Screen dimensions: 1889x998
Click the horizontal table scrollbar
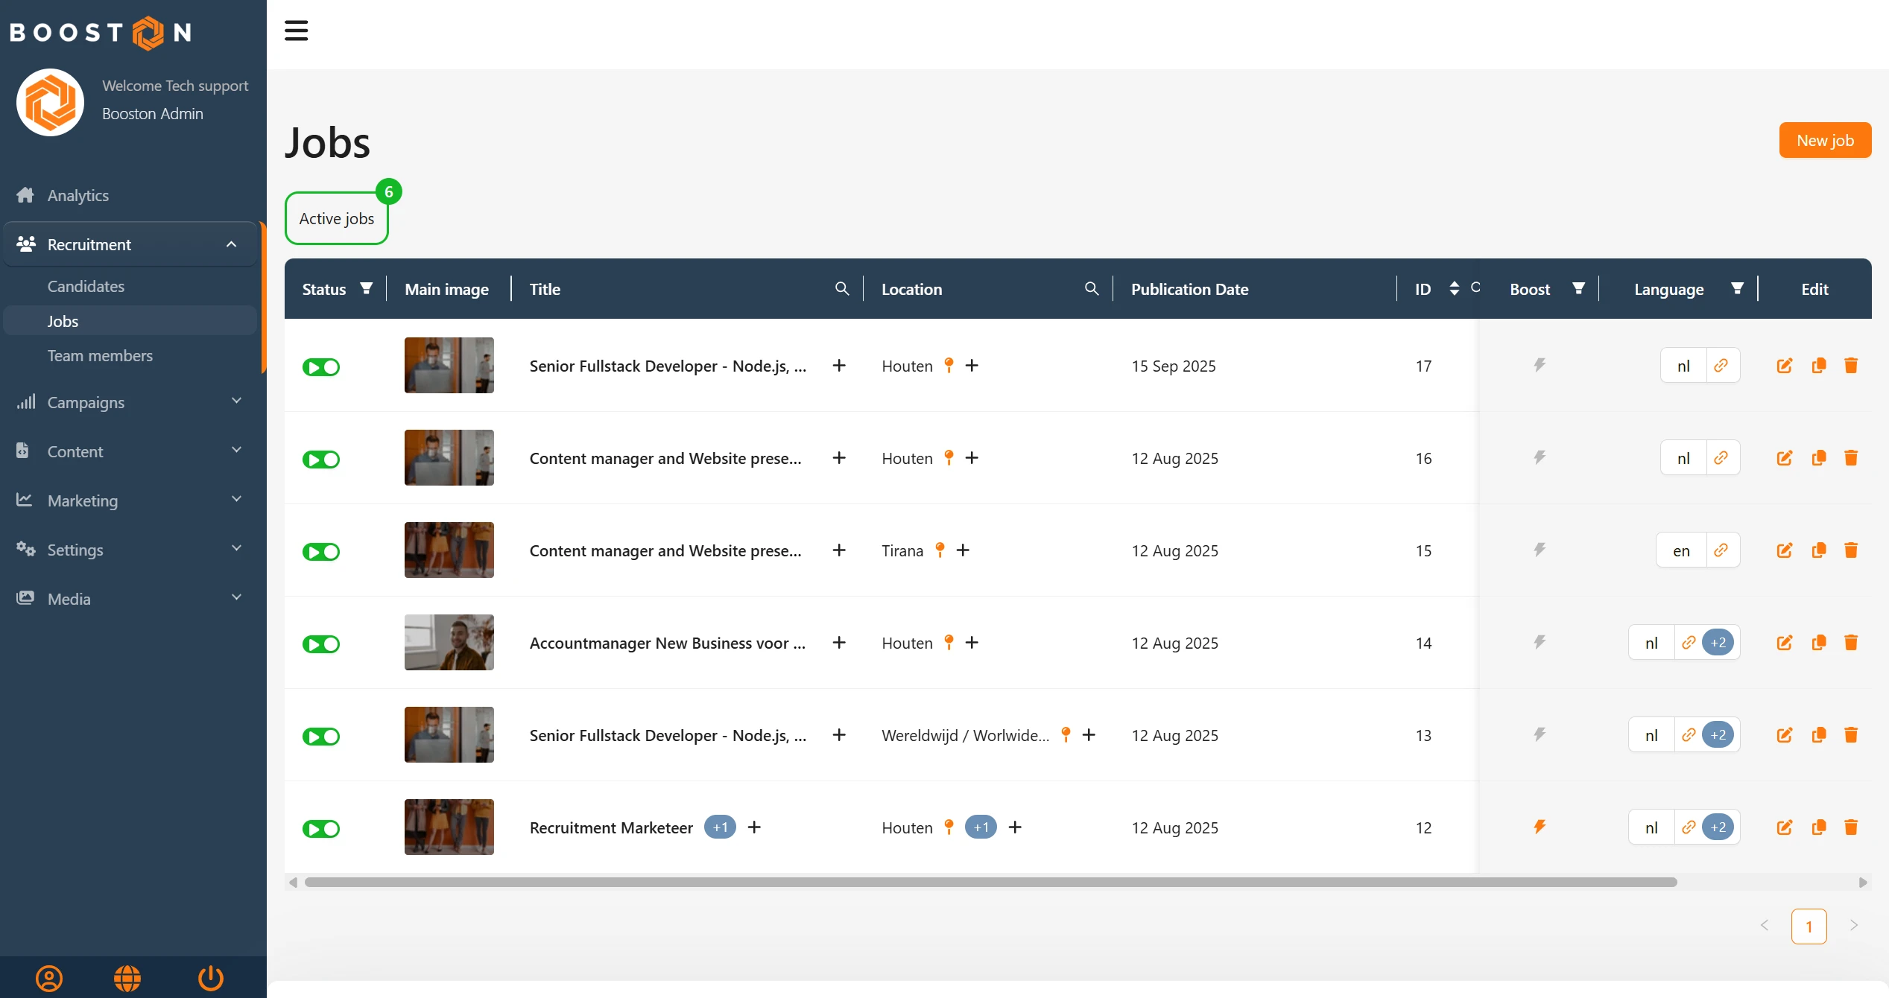click(x=990, y=882)
